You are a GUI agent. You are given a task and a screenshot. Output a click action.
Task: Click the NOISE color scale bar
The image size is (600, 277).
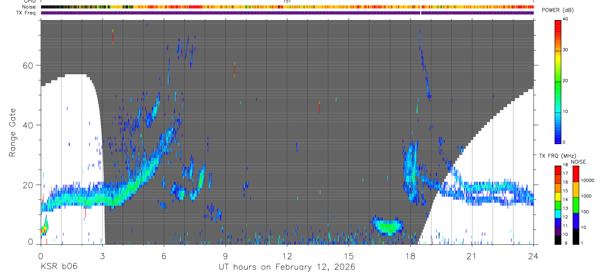click(x=576, y=205)
